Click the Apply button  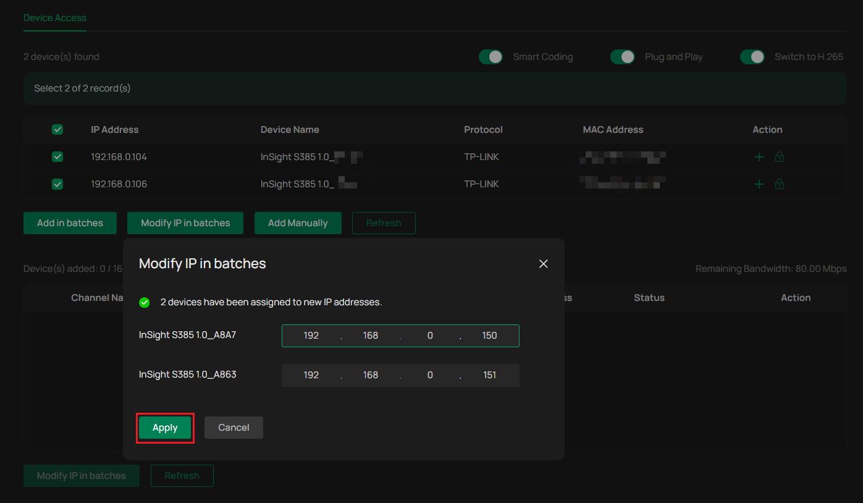(x=165, y=428)
